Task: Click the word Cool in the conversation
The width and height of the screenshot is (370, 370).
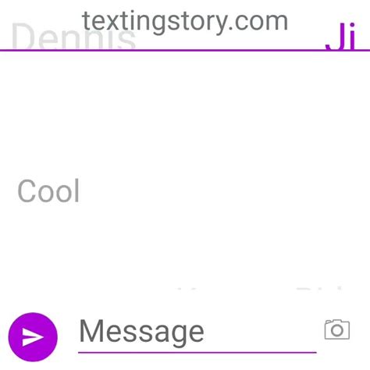Action: coord(48,190)
